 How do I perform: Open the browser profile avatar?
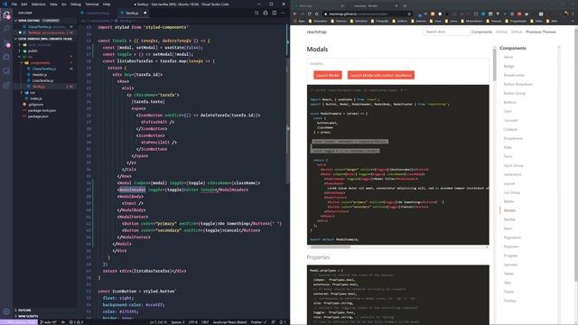tap(566, 14)
